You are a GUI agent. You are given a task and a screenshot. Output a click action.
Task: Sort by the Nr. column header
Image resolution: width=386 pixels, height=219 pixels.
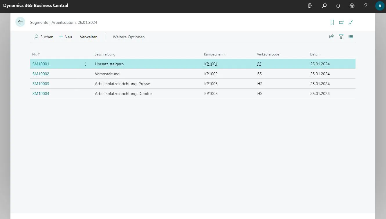(x=36, y=54)
